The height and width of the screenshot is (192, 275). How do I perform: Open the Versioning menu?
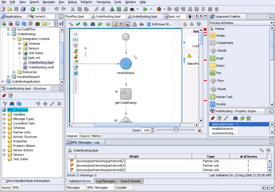click(x=104, y=2)
